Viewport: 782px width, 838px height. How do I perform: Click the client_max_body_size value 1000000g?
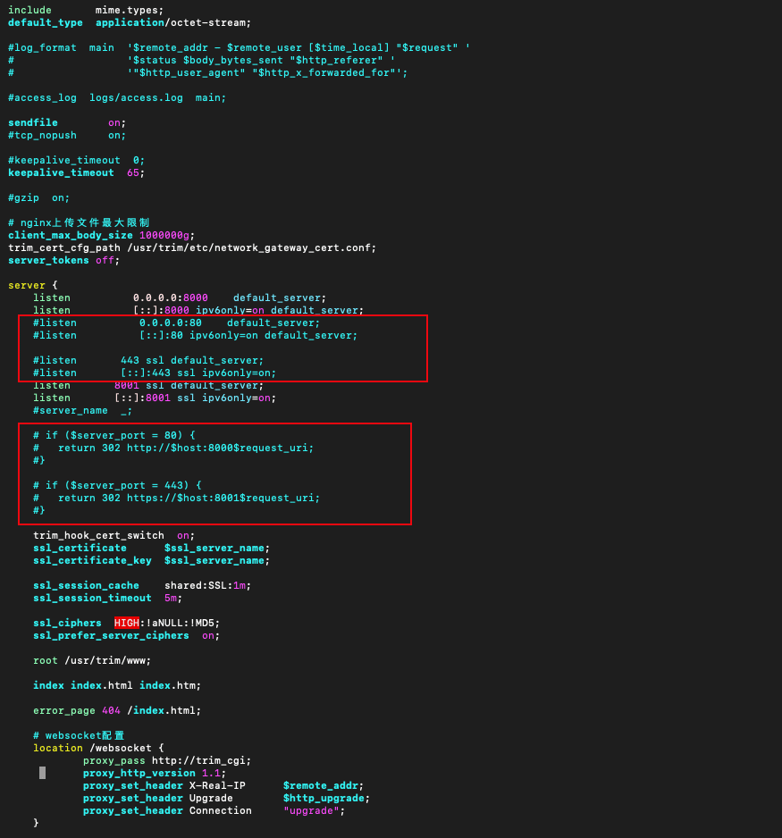click(166, 235)
